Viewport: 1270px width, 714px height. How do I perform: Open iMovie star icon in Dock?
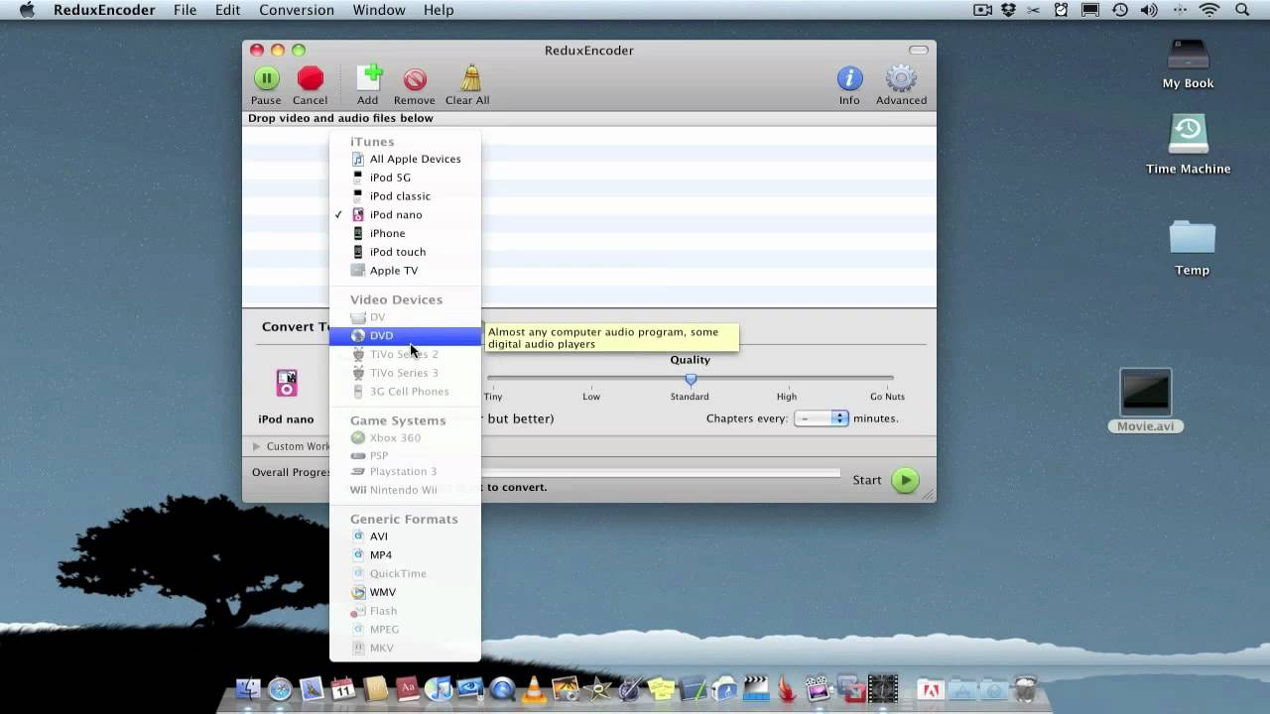coord(597,688)
